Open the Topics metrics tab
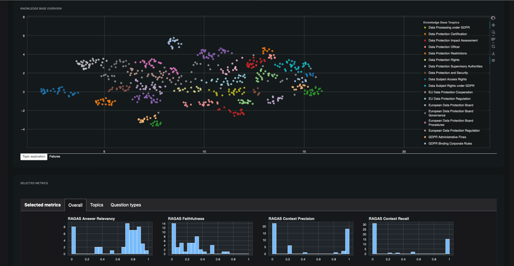 tap(96, 205)
